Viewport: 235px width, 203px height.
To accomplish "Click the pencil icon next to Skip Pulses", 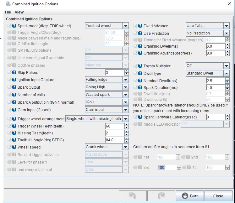I will [9, 73].
